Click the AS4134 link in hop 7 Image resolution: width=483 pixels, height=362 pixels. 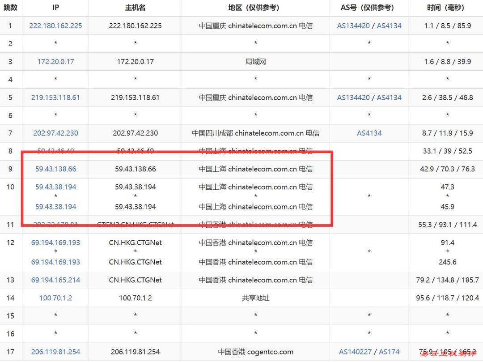pyautogui.click(x=369, y=133)
